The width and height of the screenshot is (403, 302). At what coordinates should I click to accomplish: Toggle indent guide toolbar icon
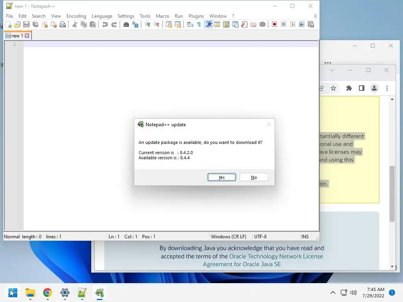click(x=209, y=24)
